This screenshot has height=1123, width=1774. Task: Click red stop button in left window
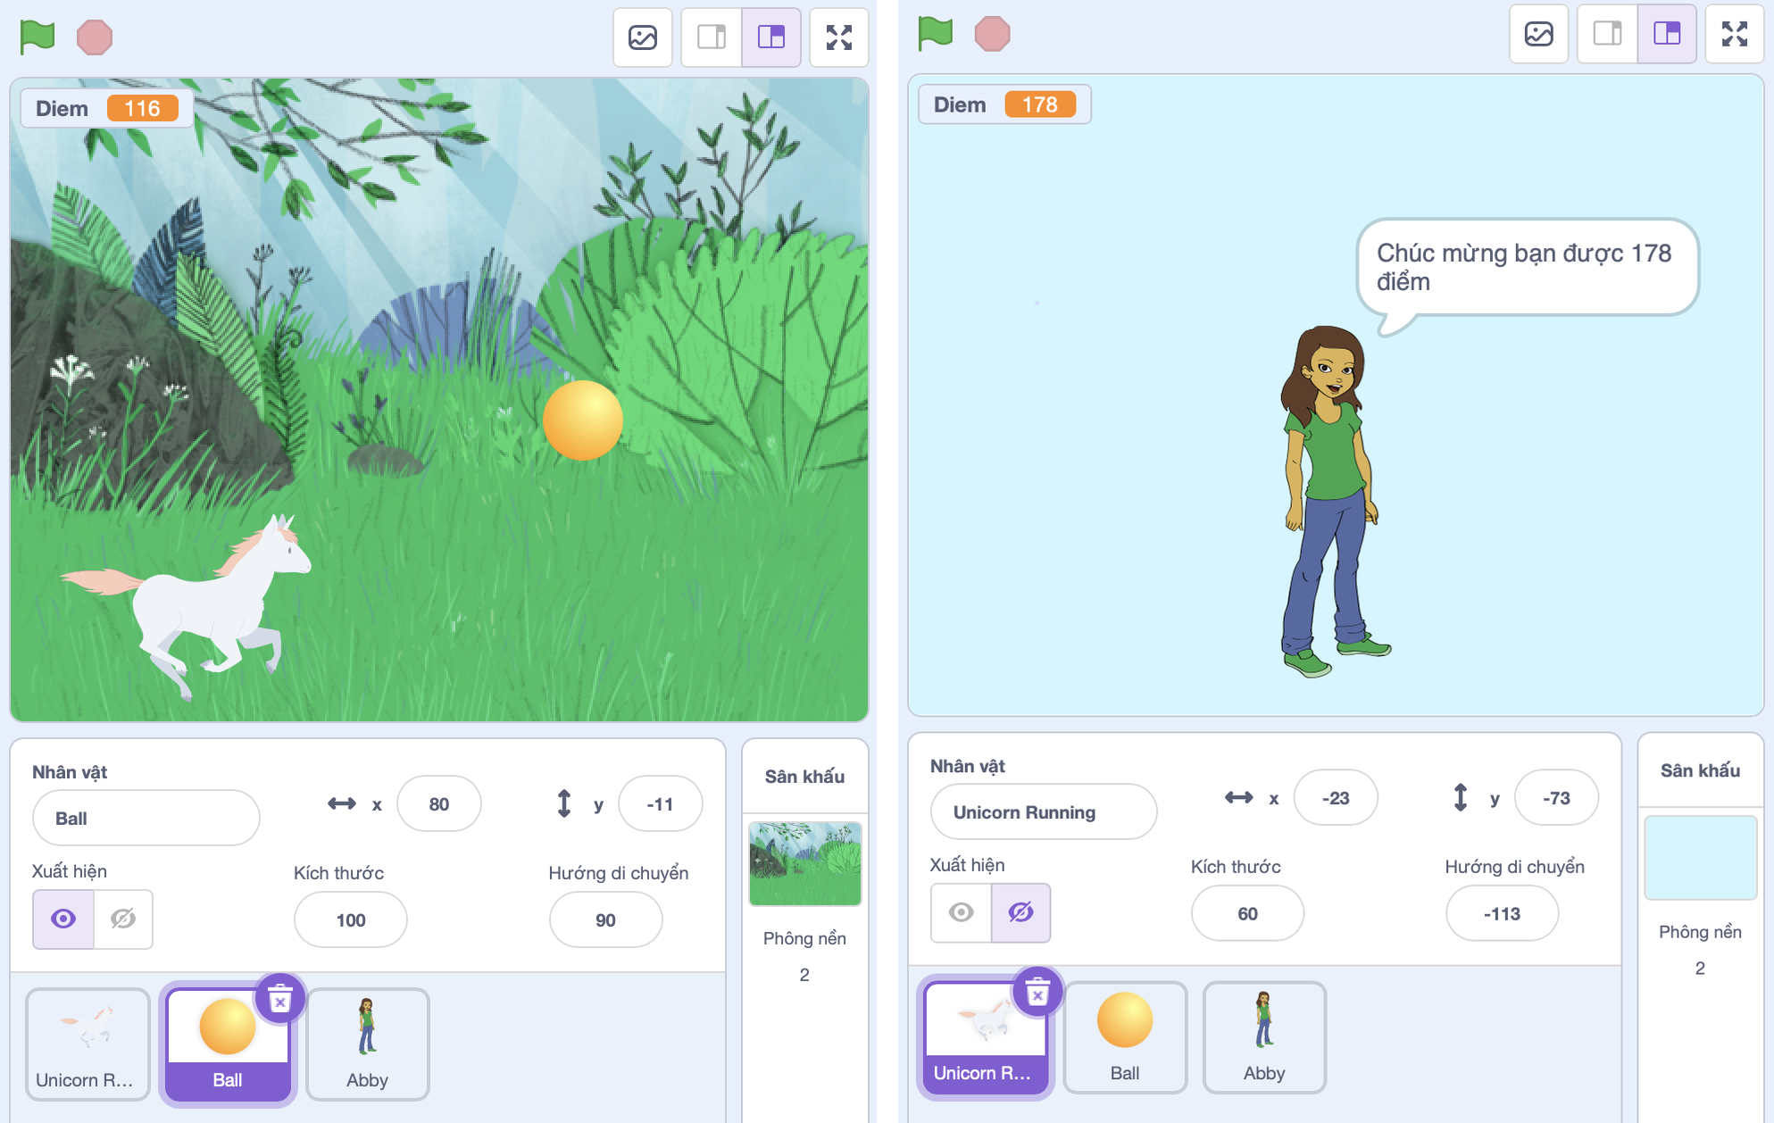tap(95, 37)
